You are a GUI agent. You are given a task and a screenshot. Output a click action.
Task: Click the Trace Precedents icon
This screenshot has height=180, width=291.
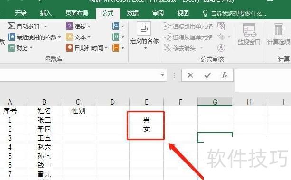pos(168,27)
